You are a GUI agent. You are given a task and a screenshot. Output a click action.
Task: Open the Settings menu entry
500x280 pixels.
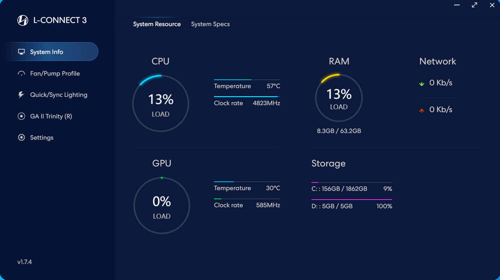tap(42, 138)
